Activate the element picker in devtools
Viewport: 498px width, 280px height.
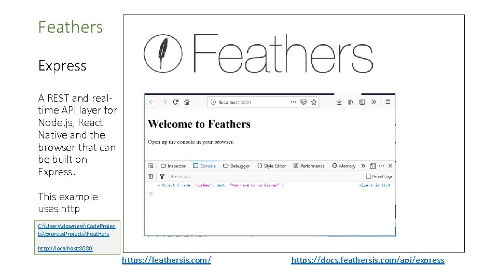(x=150, y=166)
